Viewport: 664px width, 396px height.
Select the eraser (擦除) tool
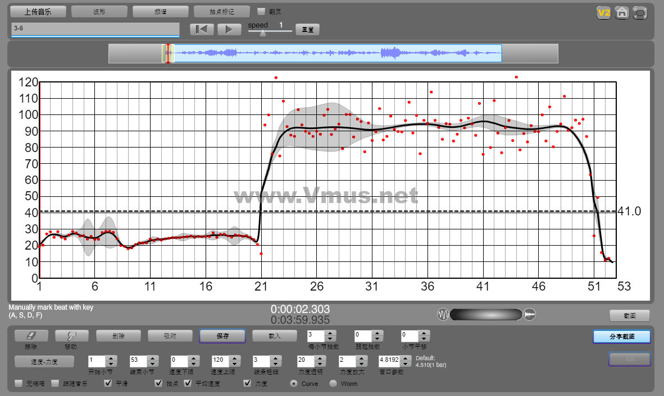[31, 336]
